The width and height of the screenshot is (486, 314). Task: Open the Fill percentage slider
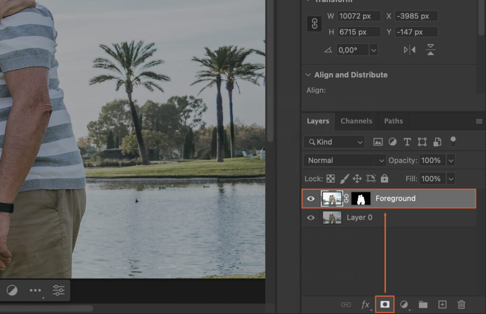[451, 178]
